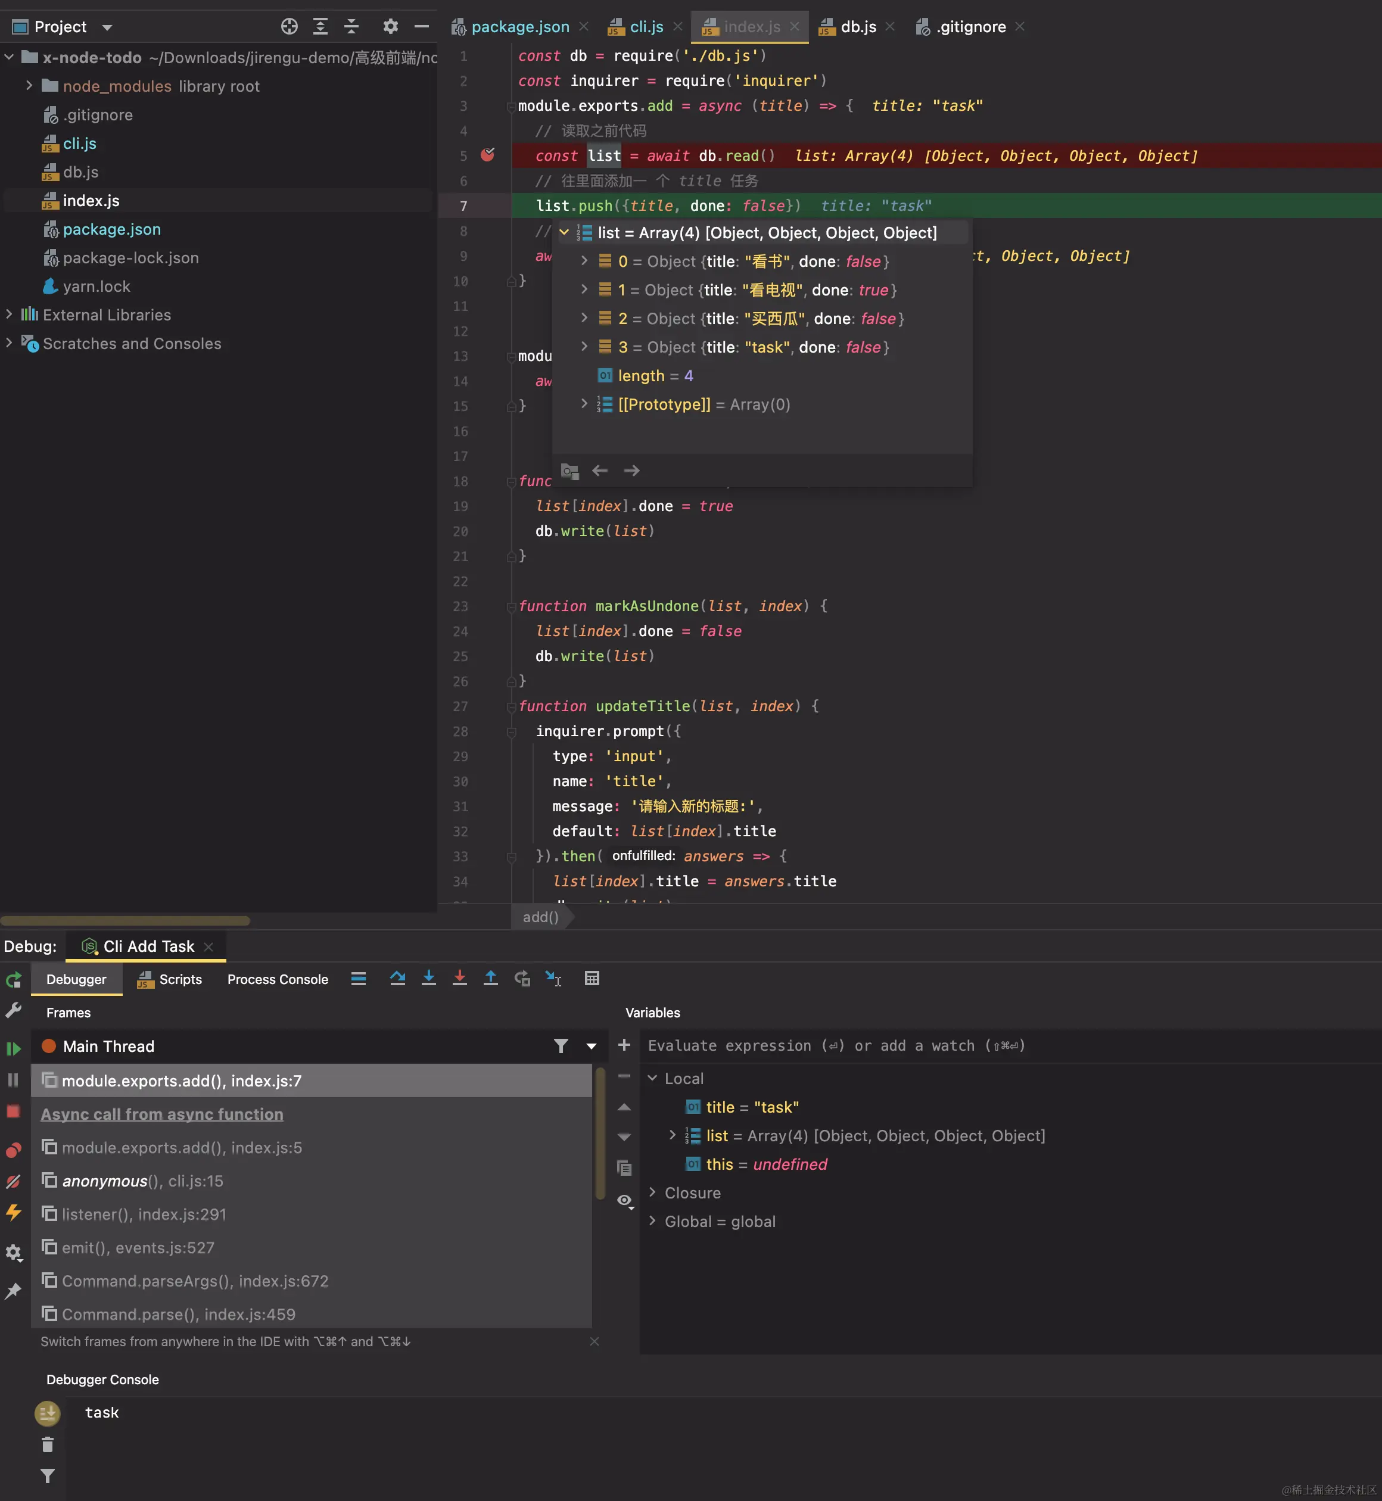The height and width of the screenshot is (1501, 1382).
Task: Click the Step Over debugger icon
Action: point(397,978)
